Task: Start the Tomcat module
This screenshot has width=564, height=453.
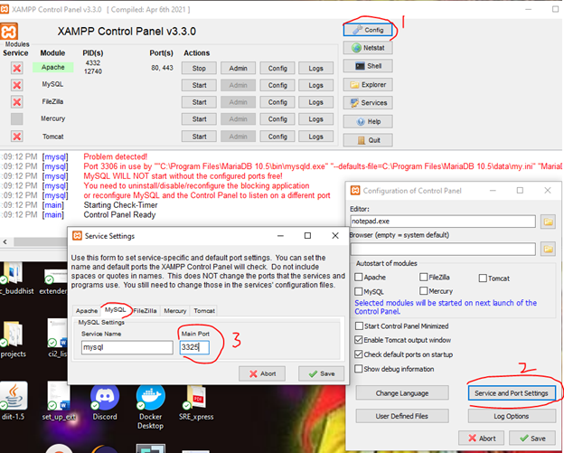Action: tap(199, 137)
